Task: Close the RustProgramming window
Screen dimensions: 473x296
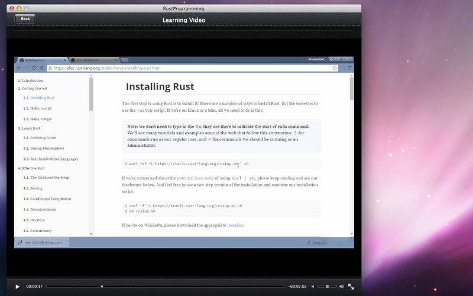Action: [12, 8]
